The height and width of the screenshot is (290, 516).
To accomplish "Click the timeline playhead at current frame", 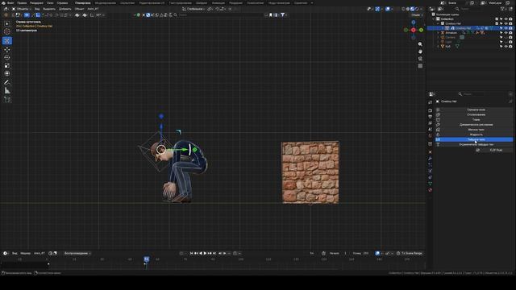I will (147, 259).
